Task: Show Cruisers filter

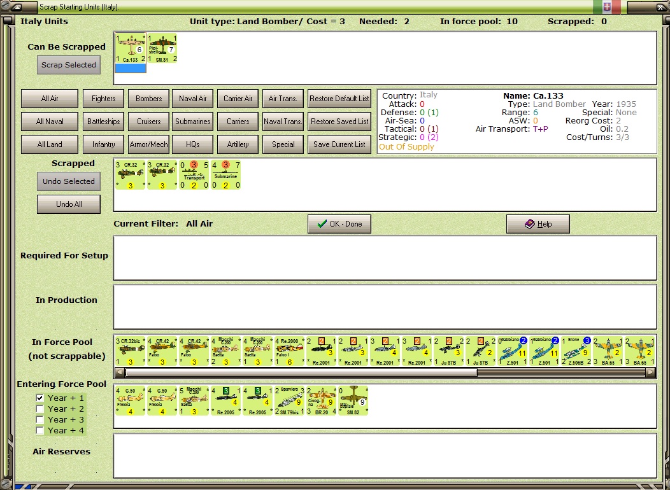Action: point(148,122)
